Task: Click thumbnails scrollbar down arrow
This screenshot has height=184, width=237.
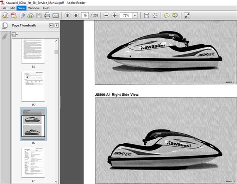Action: (56, 182)
